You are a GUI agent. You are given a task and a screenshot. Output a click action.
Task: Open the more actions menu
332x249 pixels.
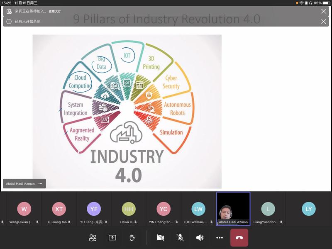[x=220, y=238]
